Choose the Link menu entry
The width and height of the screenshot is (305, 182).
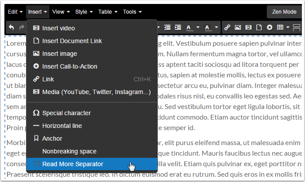pos(92,79)
